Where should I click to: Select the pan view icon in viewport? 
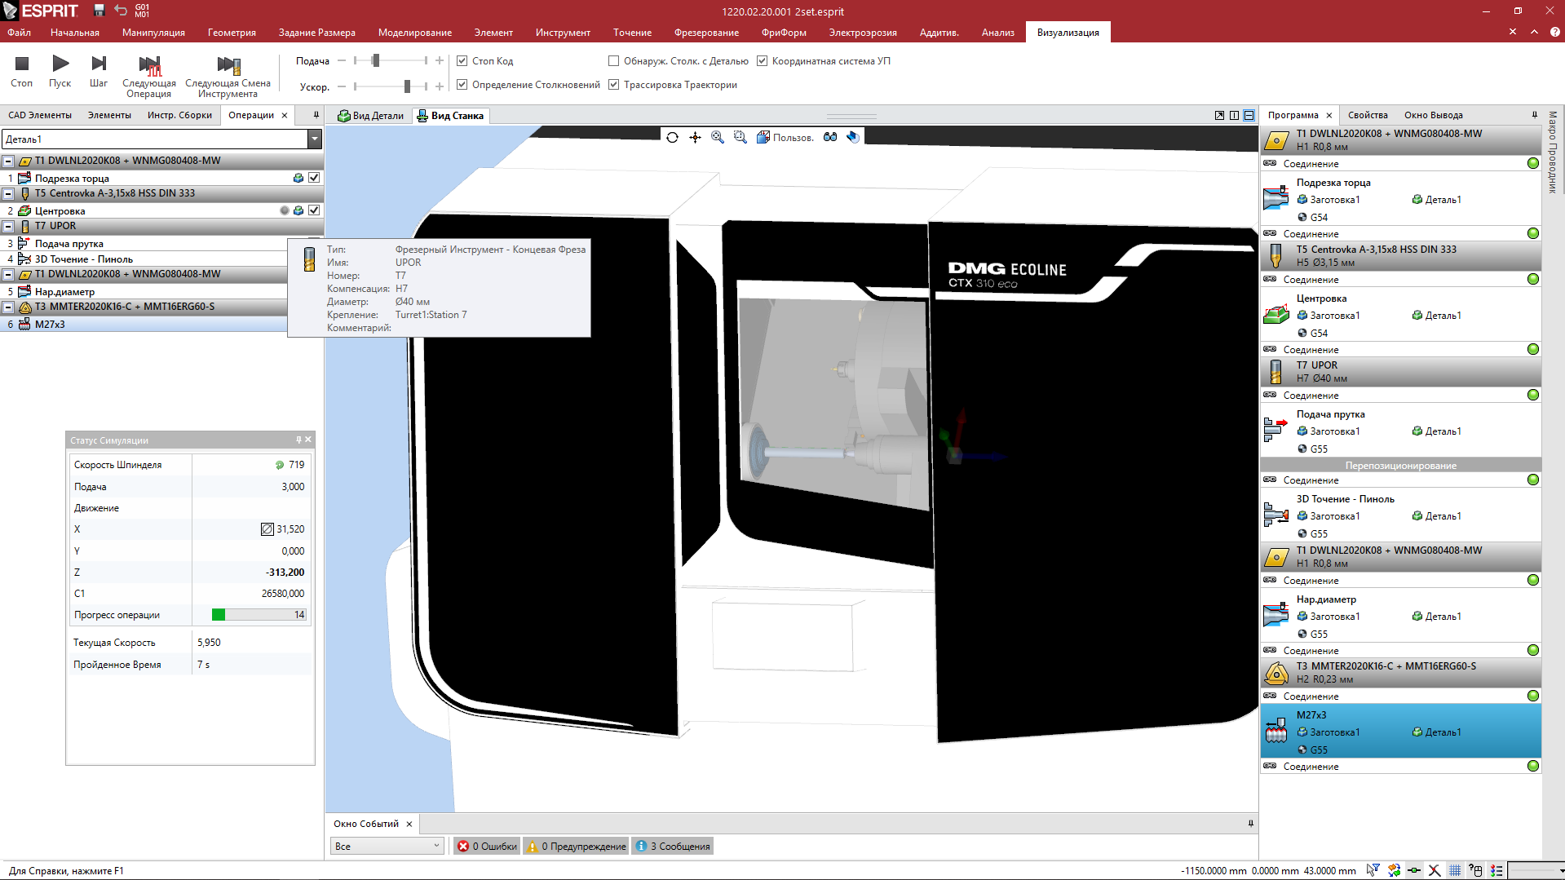pos(695,137)
